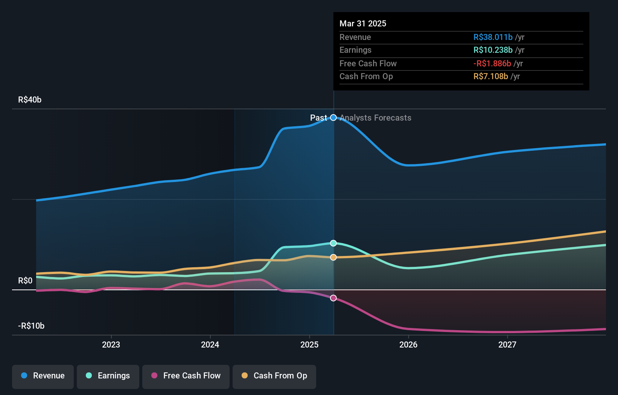Click the teal Earnings legend dot
This screenshot has height=395, width=618.
pyautogui.click(x=89, y=375)
